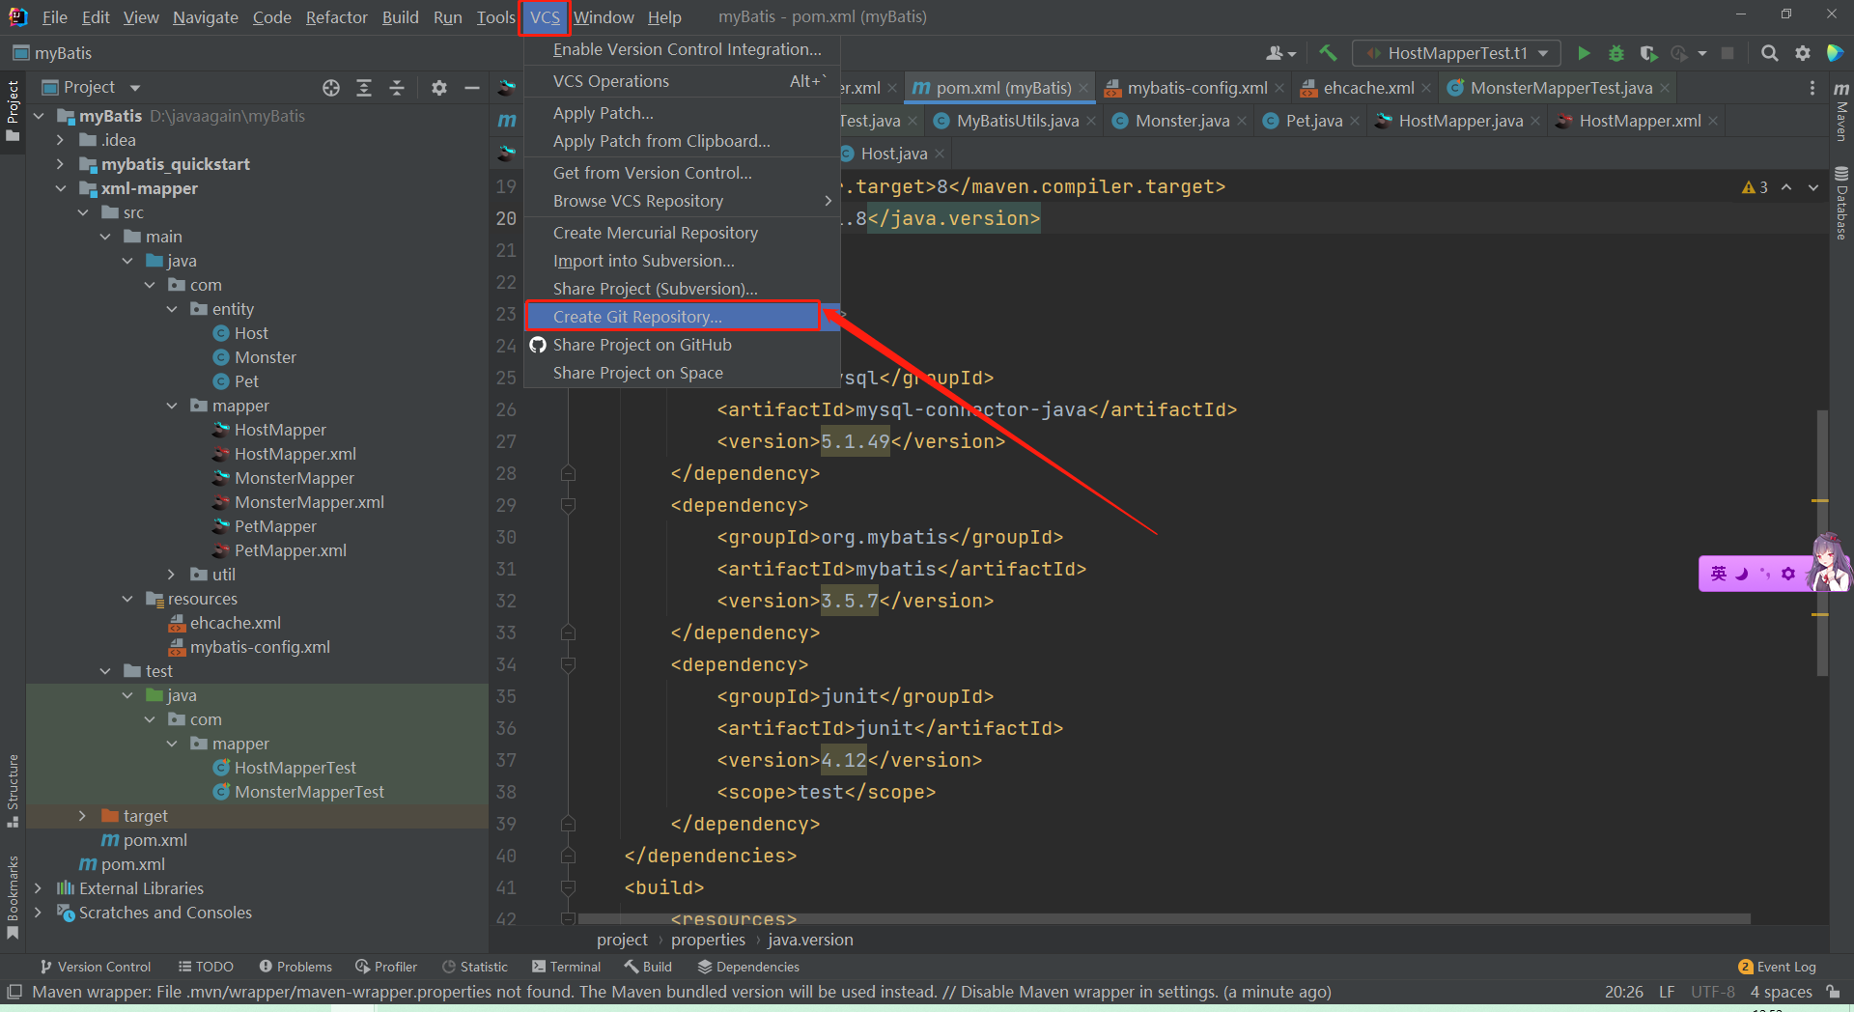Switch to mybatis-config.xml editor tab
The image size is (1854, 1012).
(1196, 88)
